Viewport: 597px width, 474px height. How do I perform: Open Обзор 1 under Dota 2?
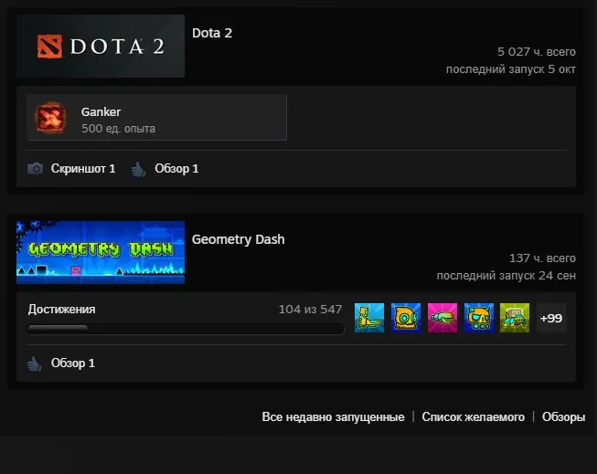pos(176,169)
